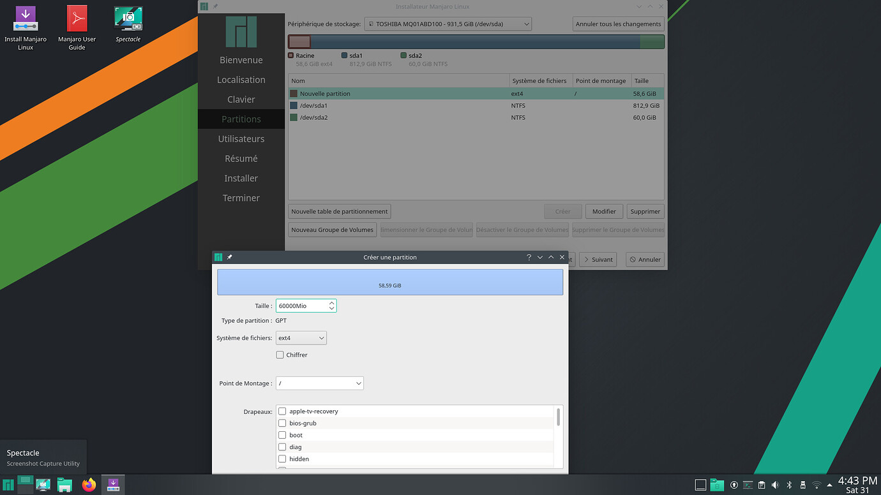
Task: Click the help question mark in dialog titlebar
Action: [x=529, y=257]
